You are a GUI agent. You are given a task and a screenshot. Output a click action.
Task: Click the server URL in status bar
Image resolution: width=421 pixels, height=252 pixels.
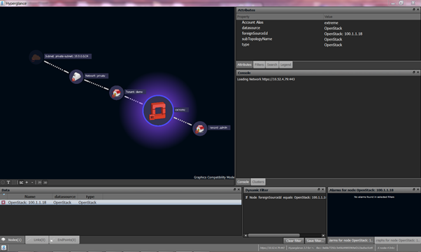[x=272, y=248]
